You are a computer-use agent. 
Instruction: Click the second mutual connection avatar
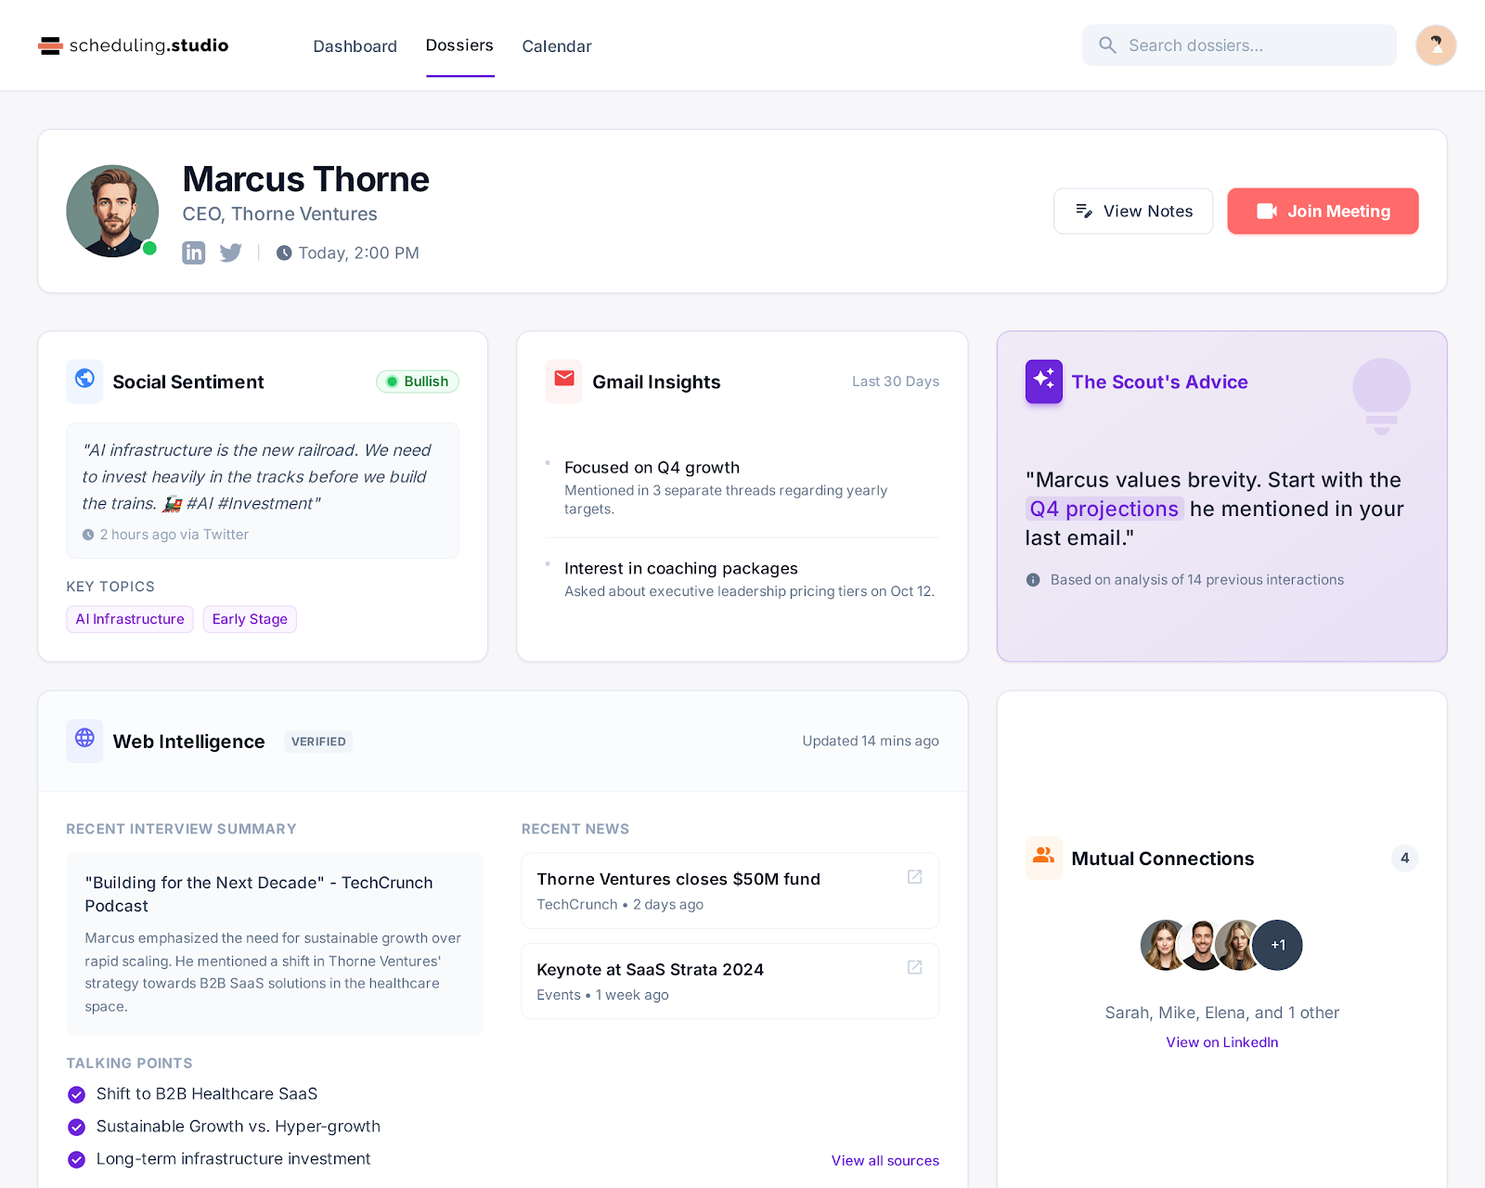1202,945
